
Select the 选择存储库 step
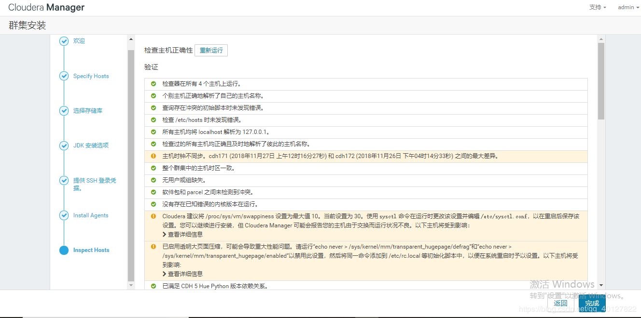[x=88, y=111]
